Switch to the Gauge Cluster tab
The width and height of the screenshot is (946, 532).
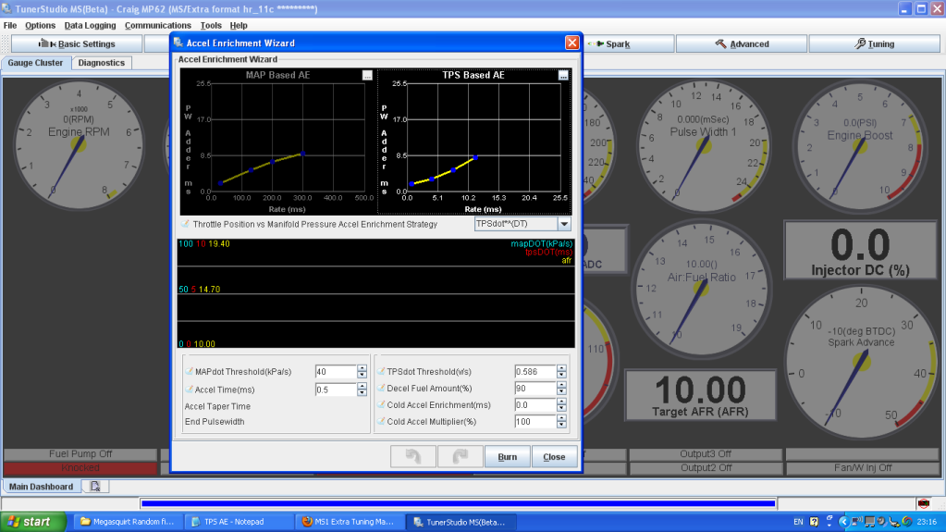[35, 63]
